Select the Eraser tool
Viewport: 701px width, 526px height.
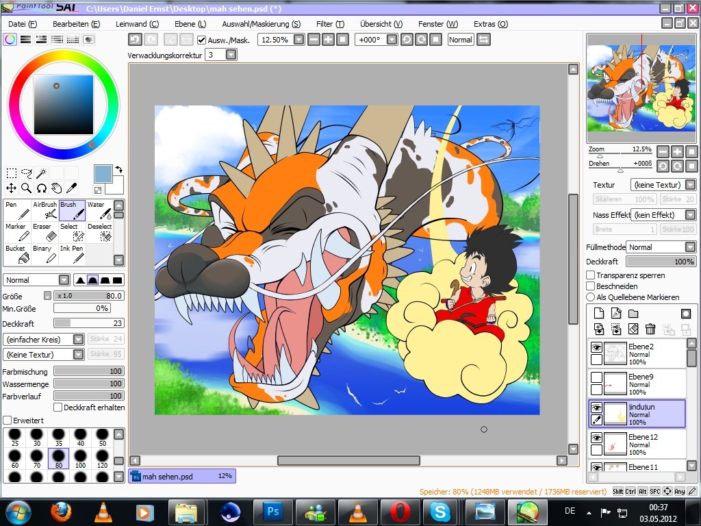44,232
